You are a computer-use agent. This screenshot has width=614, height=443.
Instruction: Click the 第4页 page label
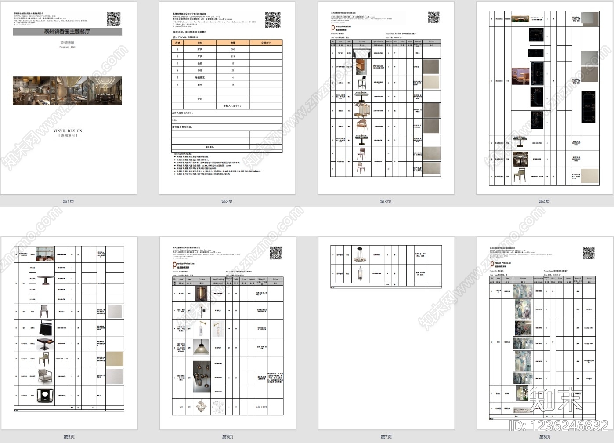544,202
